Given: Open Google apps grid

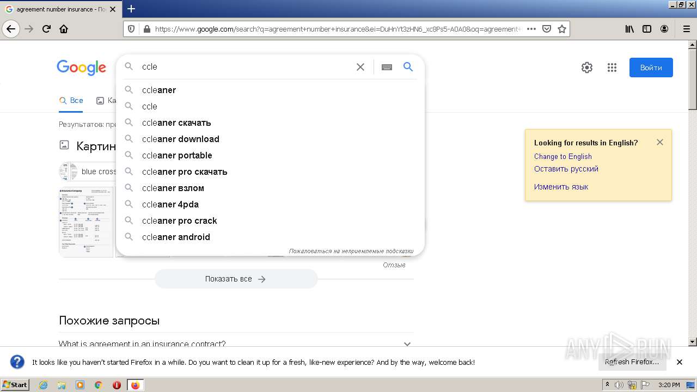Looking at the screenshot, I should click(612, 68).
